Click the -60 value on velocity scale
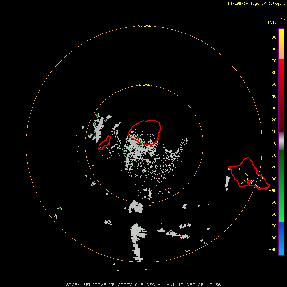Image resolution: width=287 pixels, height=287 pixels. pos(273,214)
